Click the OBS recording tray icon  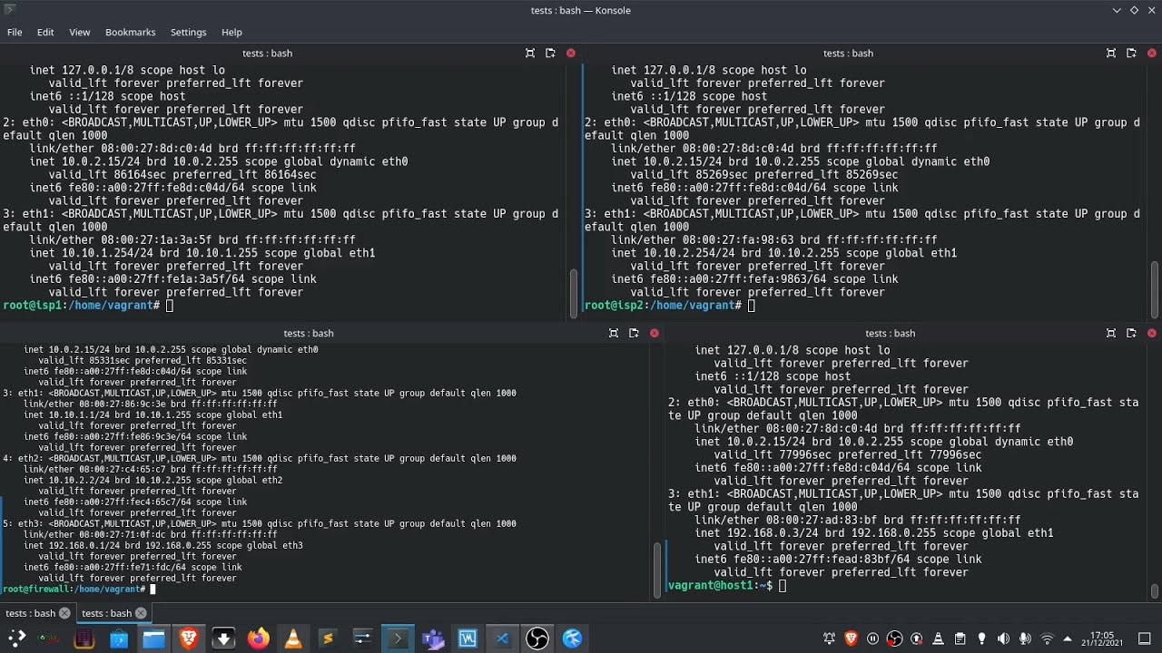(x=894, y=638)
